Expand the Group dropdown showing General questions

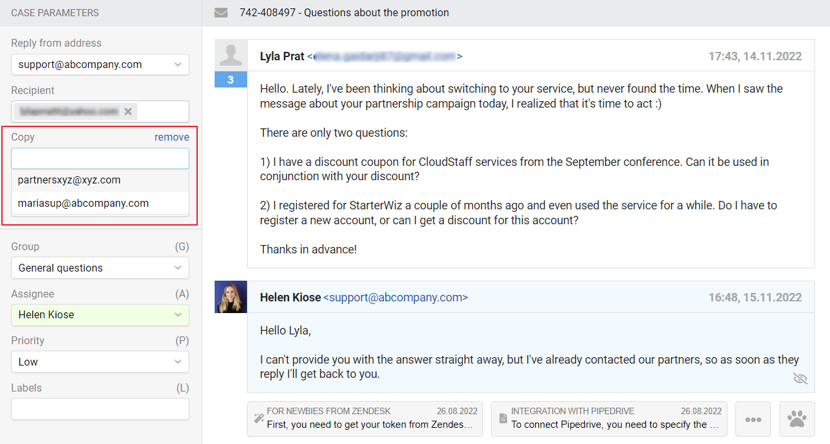(100, 268)
